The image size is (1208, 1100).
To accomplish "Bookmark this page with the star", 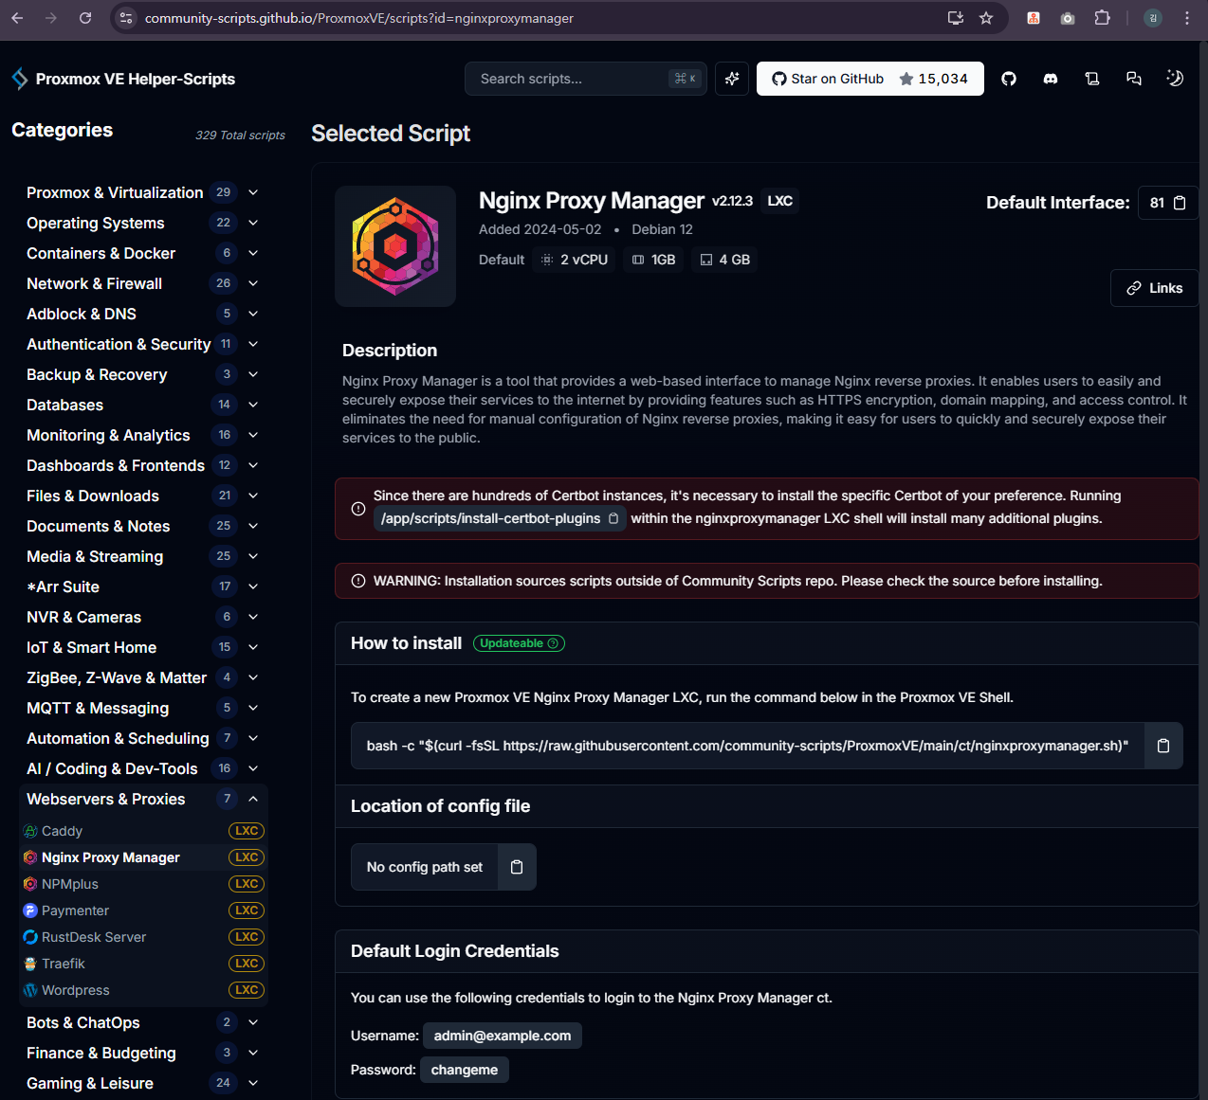I will tap(986, 18).
